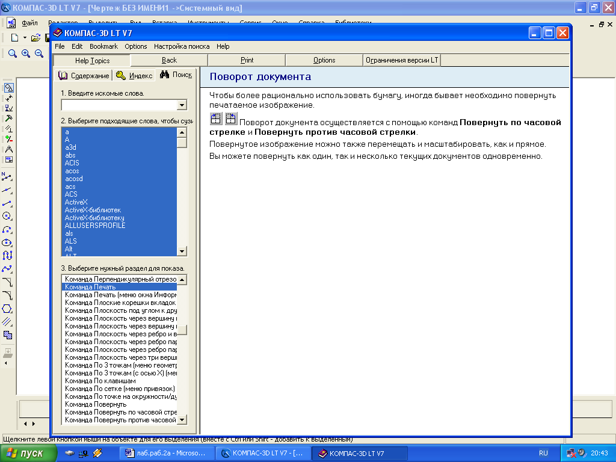Select the Chamfer tool
Screen dimensions: 616x462
tap(7, 282)
